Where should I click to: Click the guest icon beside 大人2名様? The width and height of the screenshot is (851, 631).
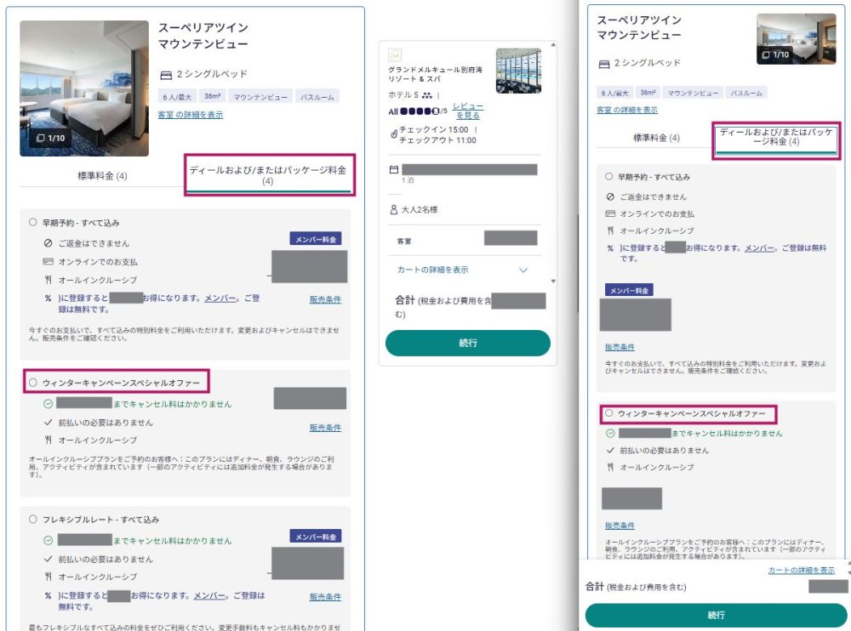[393, 209]
